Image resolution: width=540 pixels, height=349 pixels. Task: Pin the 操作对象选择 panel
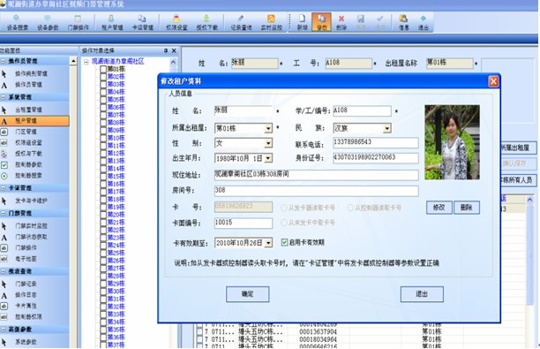(166, 50)
